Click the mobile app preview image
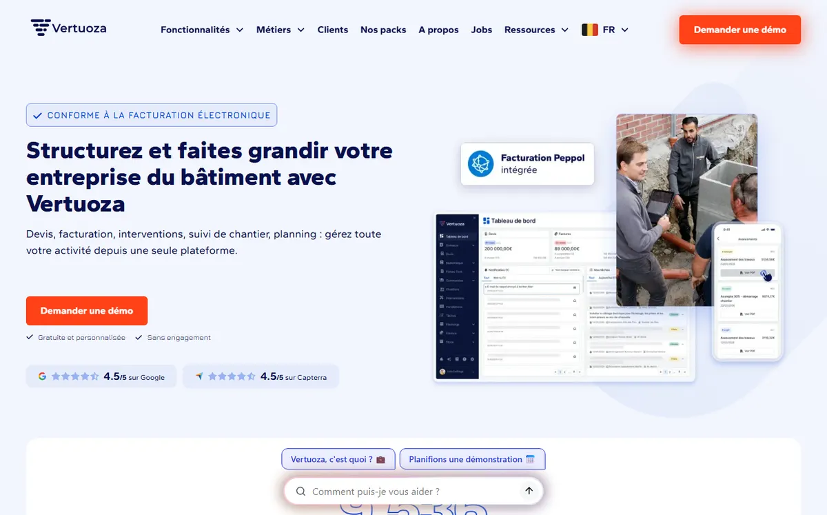The height and width of the screenshot is (515, 827). click(x=748, y=291)
